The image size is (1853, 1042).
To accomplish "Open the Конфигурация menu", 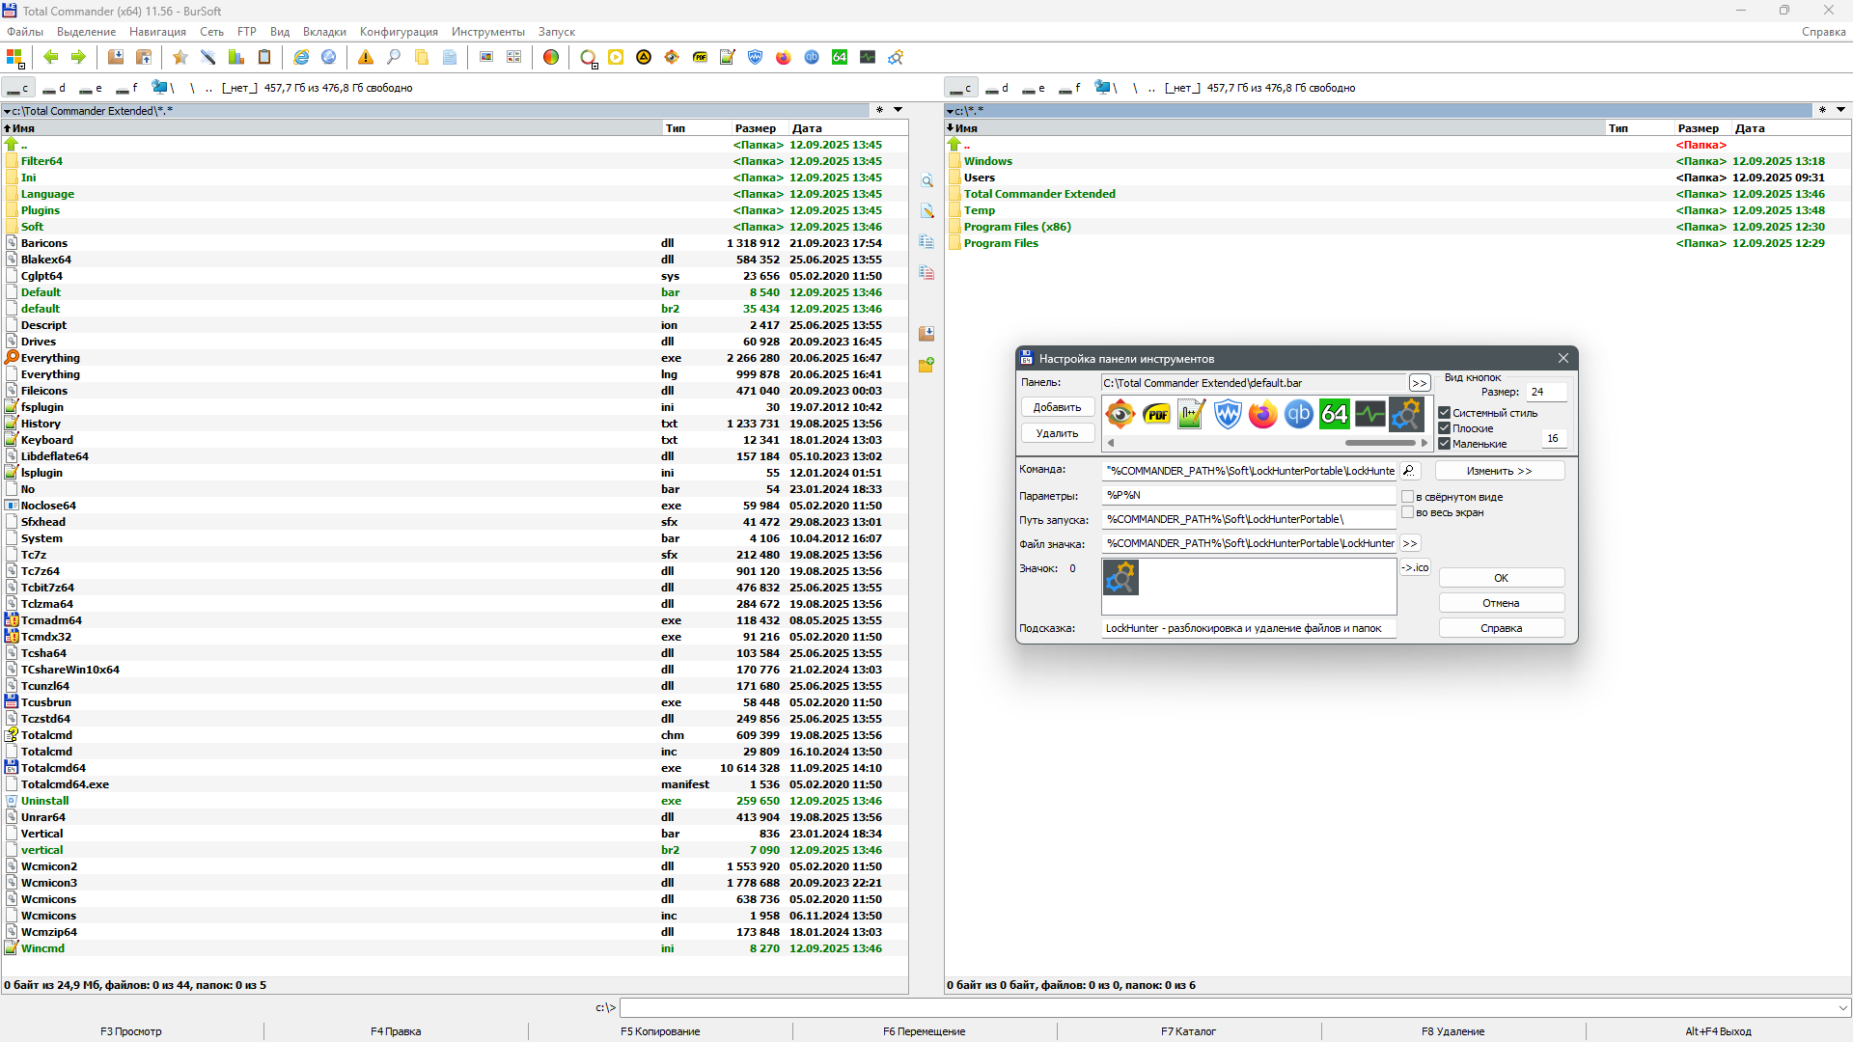I will click(399, 32).
